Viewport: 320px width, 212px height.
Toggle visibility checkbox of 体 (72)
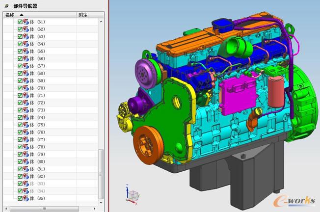(20, 103)
